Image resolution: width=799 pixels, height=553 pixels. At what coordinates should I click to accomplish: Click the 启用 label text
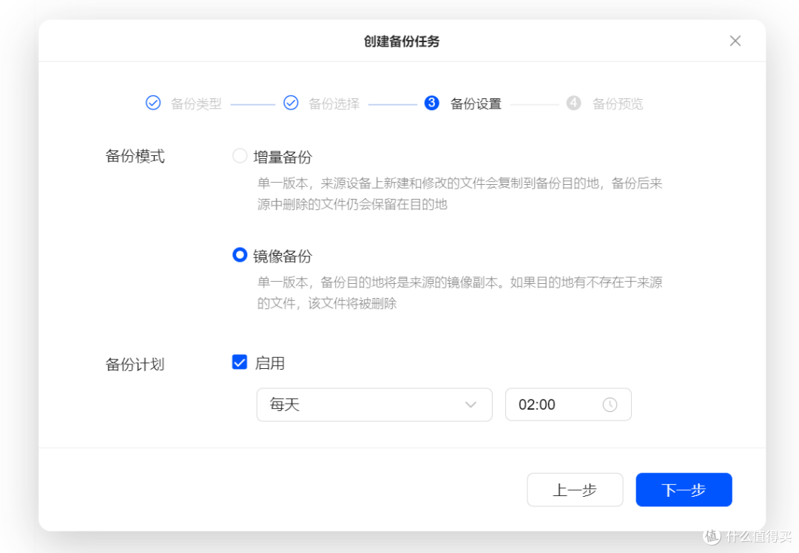(x=269, y=363)
